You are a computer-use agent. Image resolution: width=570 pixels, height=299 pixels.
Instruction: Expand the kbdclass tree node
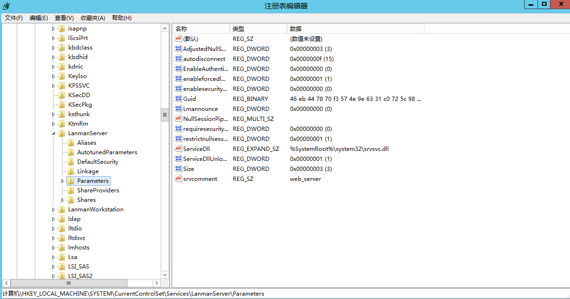pos(53,48)
